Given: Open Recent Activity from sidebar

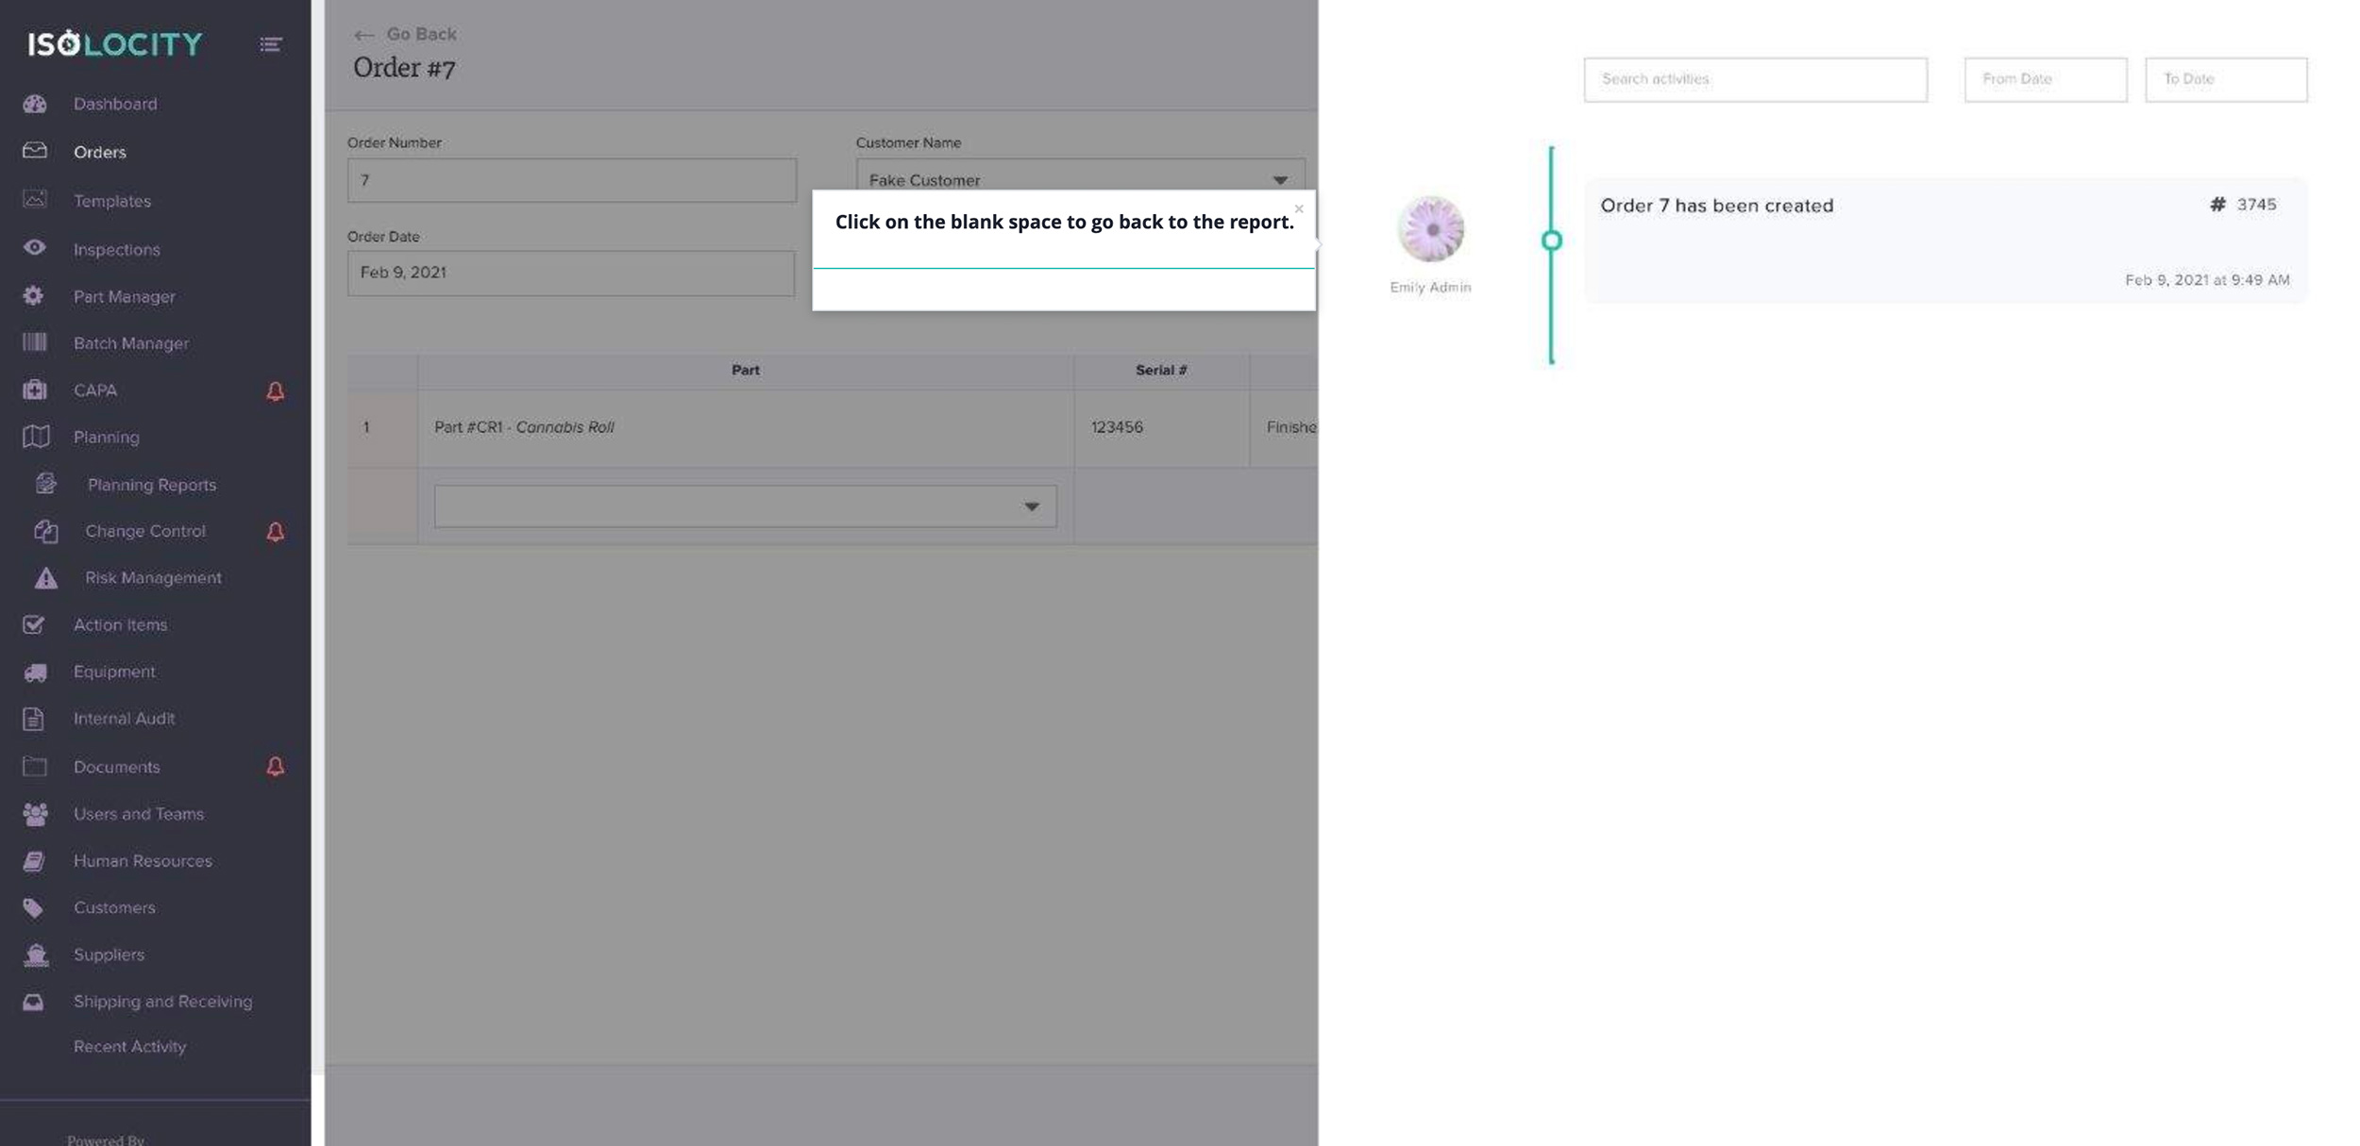Looking at the screenshot, I should 129,1046.
